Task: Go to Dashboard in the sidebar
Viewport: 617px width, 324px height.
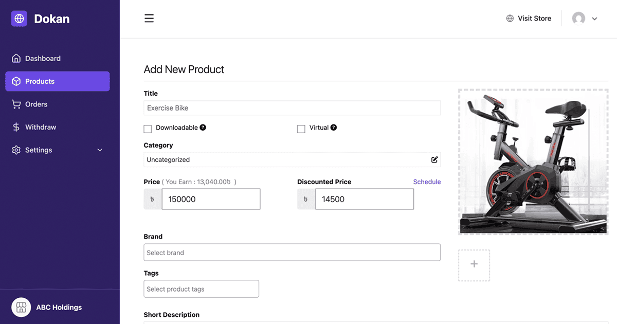Action: pyautogui.click(x=43, y=58)
